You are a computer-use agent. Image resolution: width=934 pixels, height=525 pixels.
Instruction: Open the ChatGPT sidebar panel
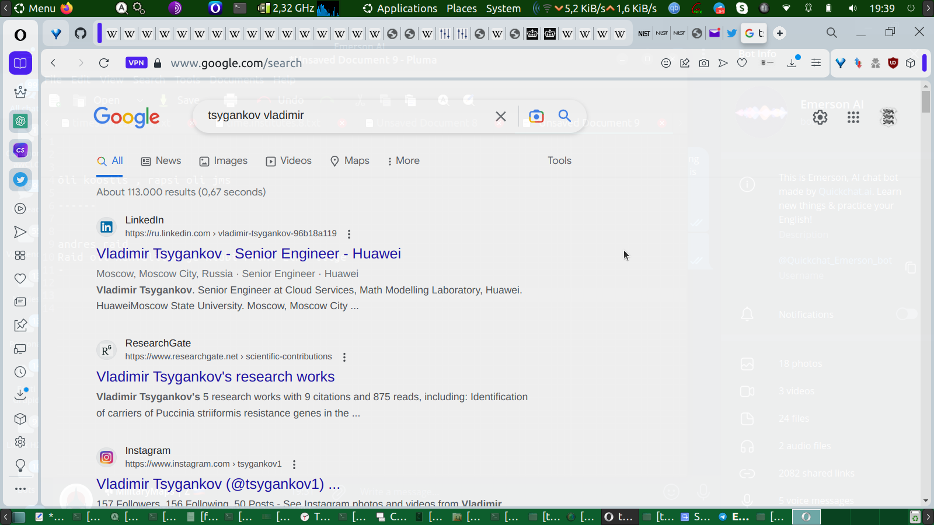point(20,121)
